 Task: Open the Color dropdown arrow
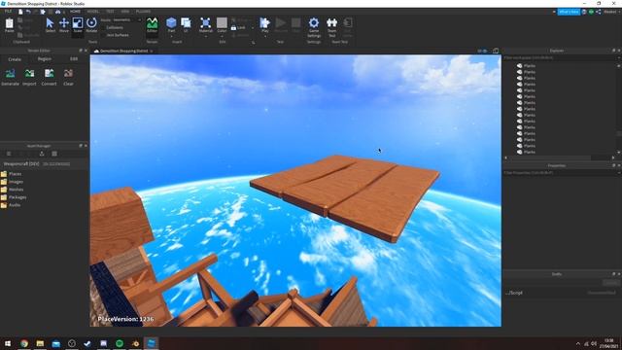pos(222,36)
